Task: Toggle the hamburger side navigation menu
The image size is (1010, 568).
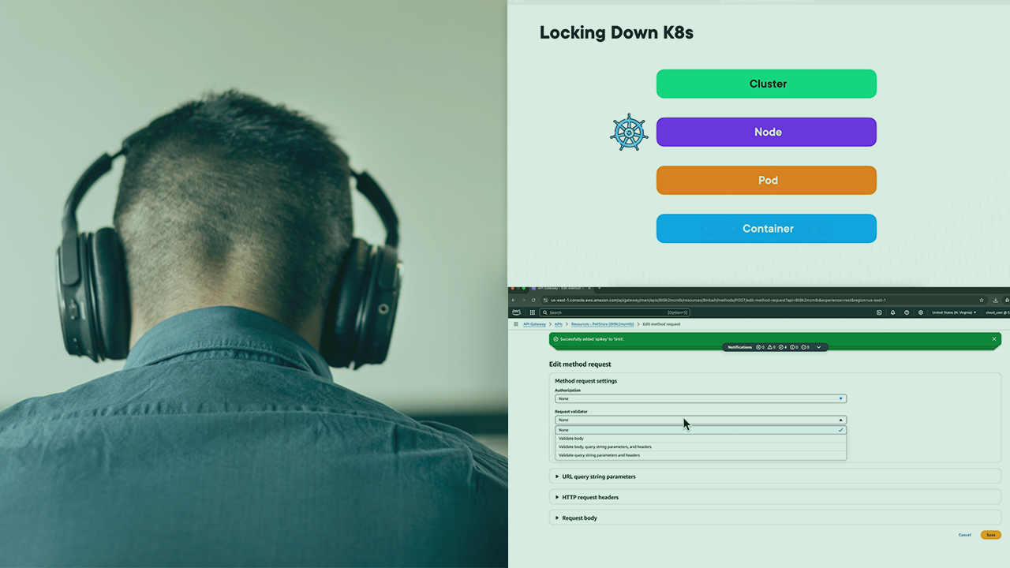Action: tap(516, 324)
